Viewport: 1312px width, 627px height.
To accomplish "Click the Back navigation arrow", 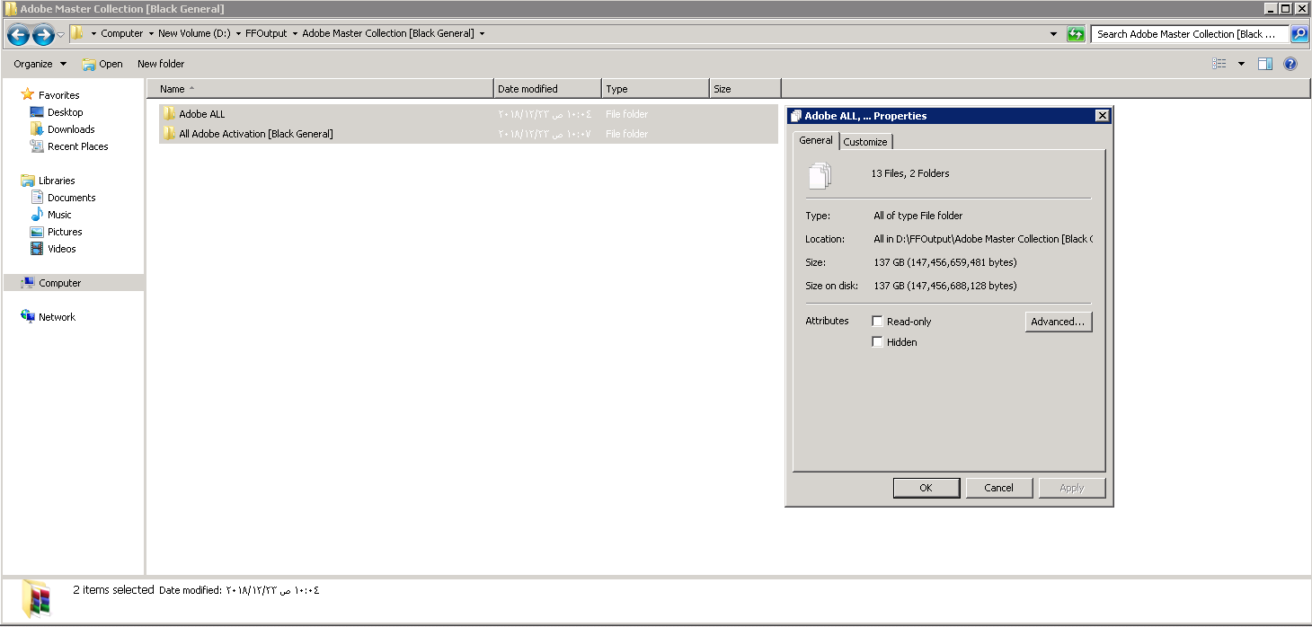I will [18, 35].
